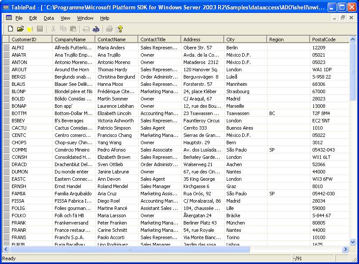Click the horizontal scrollbar right arrow
This screenshot has width=359, height=264.
tap(346, 249)
